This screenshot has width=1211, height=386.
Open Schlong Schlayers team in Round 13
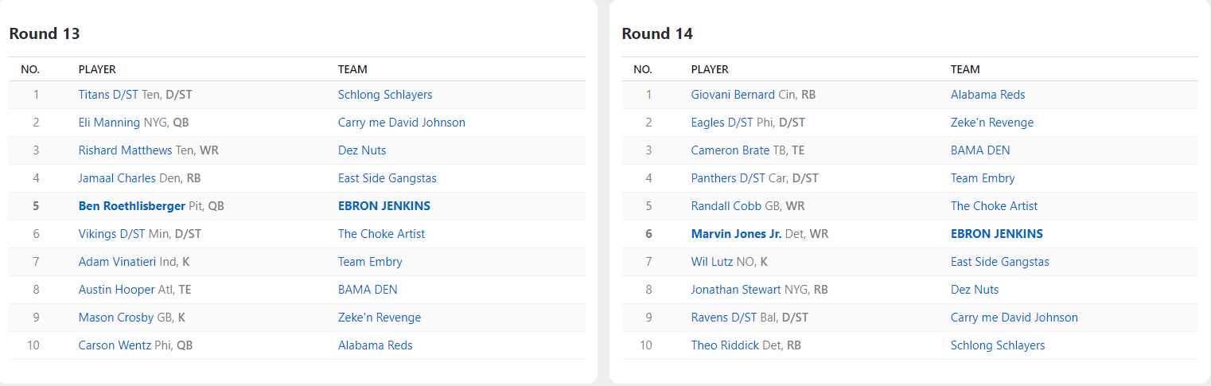point(385,95)
